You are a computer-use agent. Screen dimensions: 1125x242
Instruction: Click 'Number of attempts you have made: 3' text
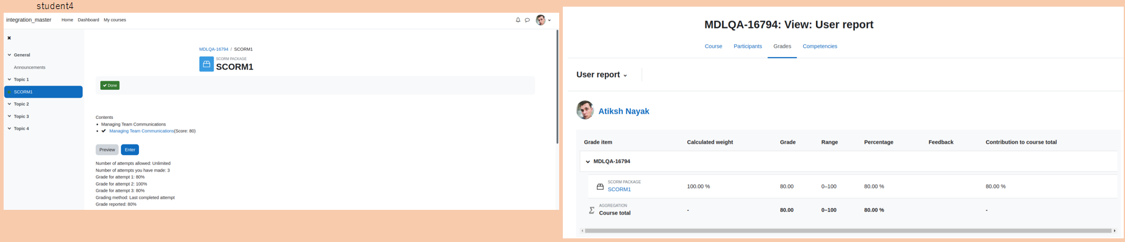[133, 170]
